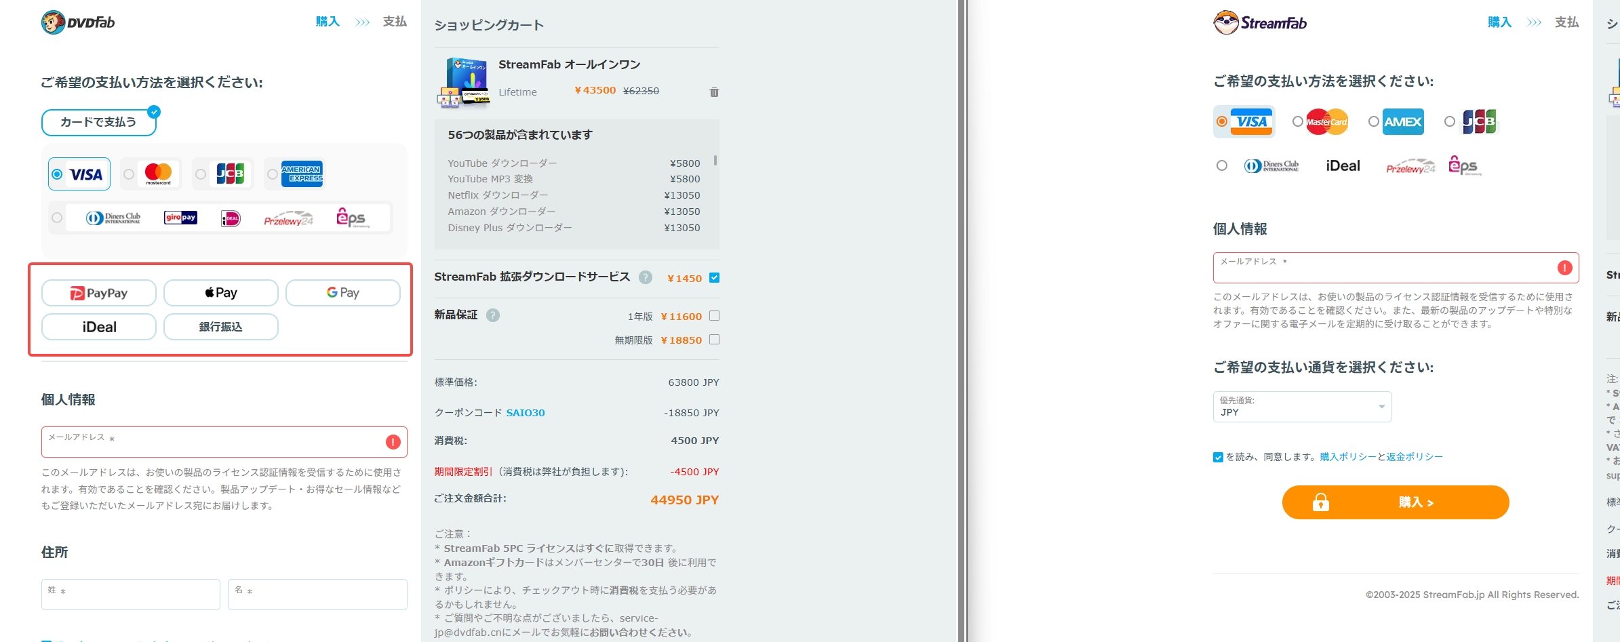Click email error icon in DVDFab form
Image resolution: width=1620 pixels, height=642 pixels.
[393, 442]
